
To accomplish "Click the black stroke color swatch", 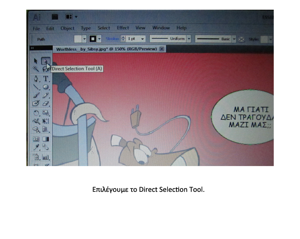I will pos(93,39).
